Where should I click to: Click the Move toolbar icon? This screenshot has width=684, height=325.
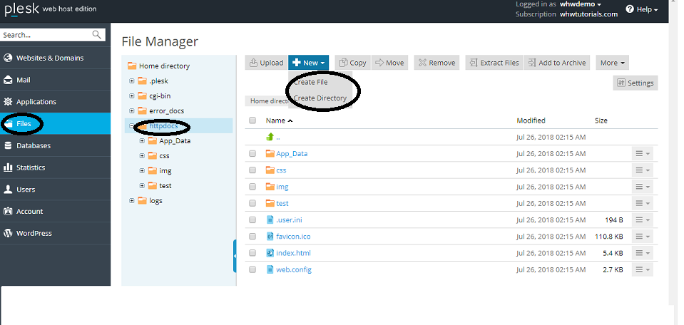379,63
